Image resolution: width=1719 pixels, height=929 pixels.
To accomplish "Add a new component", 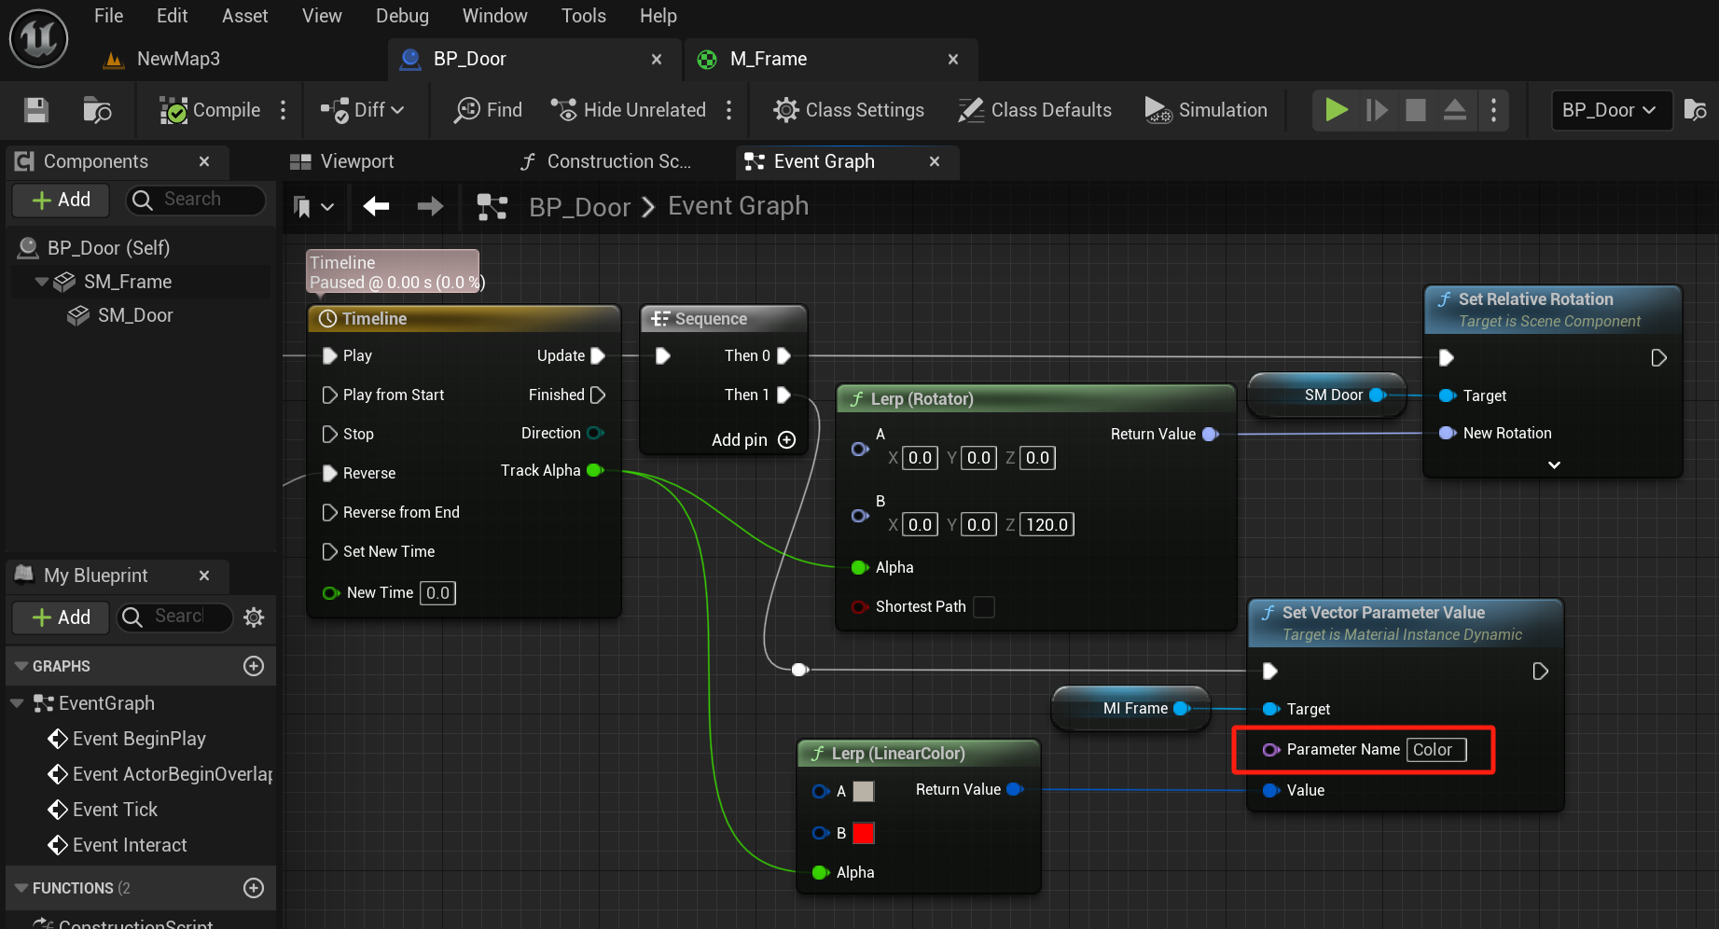I will click(62, 200).
